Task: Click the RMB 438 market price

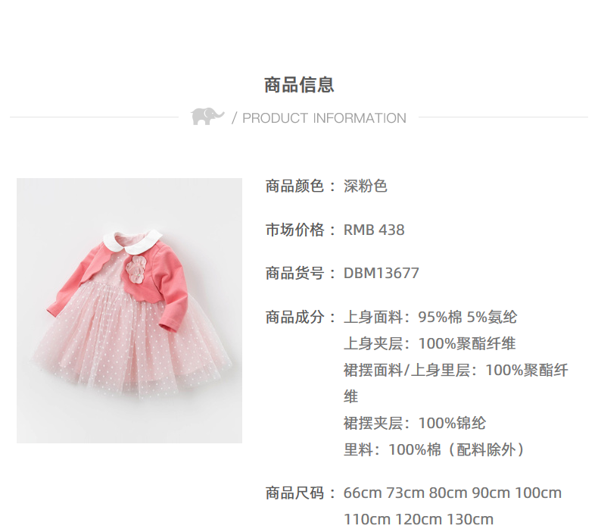Action: 374,230
